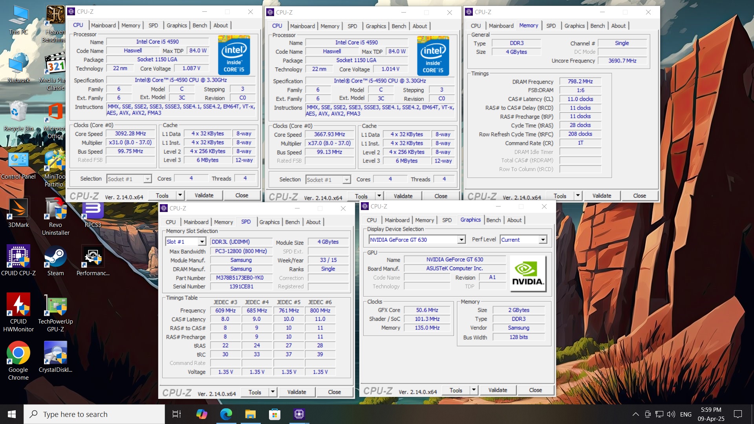Image resolution: width=754 pixels, height=424 pixels.
Task: Switch to Bench tab in second CPU-Z window
Action: click(x=399, y=26)
